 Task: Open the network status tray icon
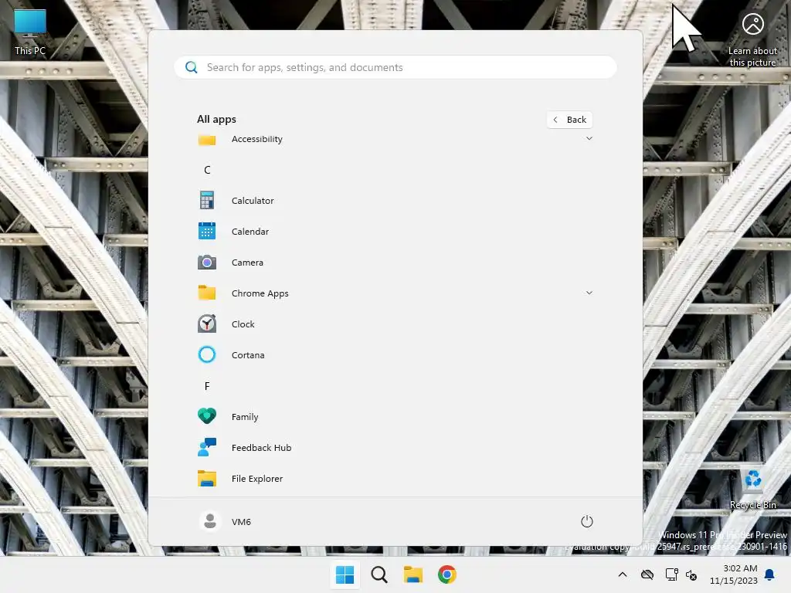tap(671, 574)
